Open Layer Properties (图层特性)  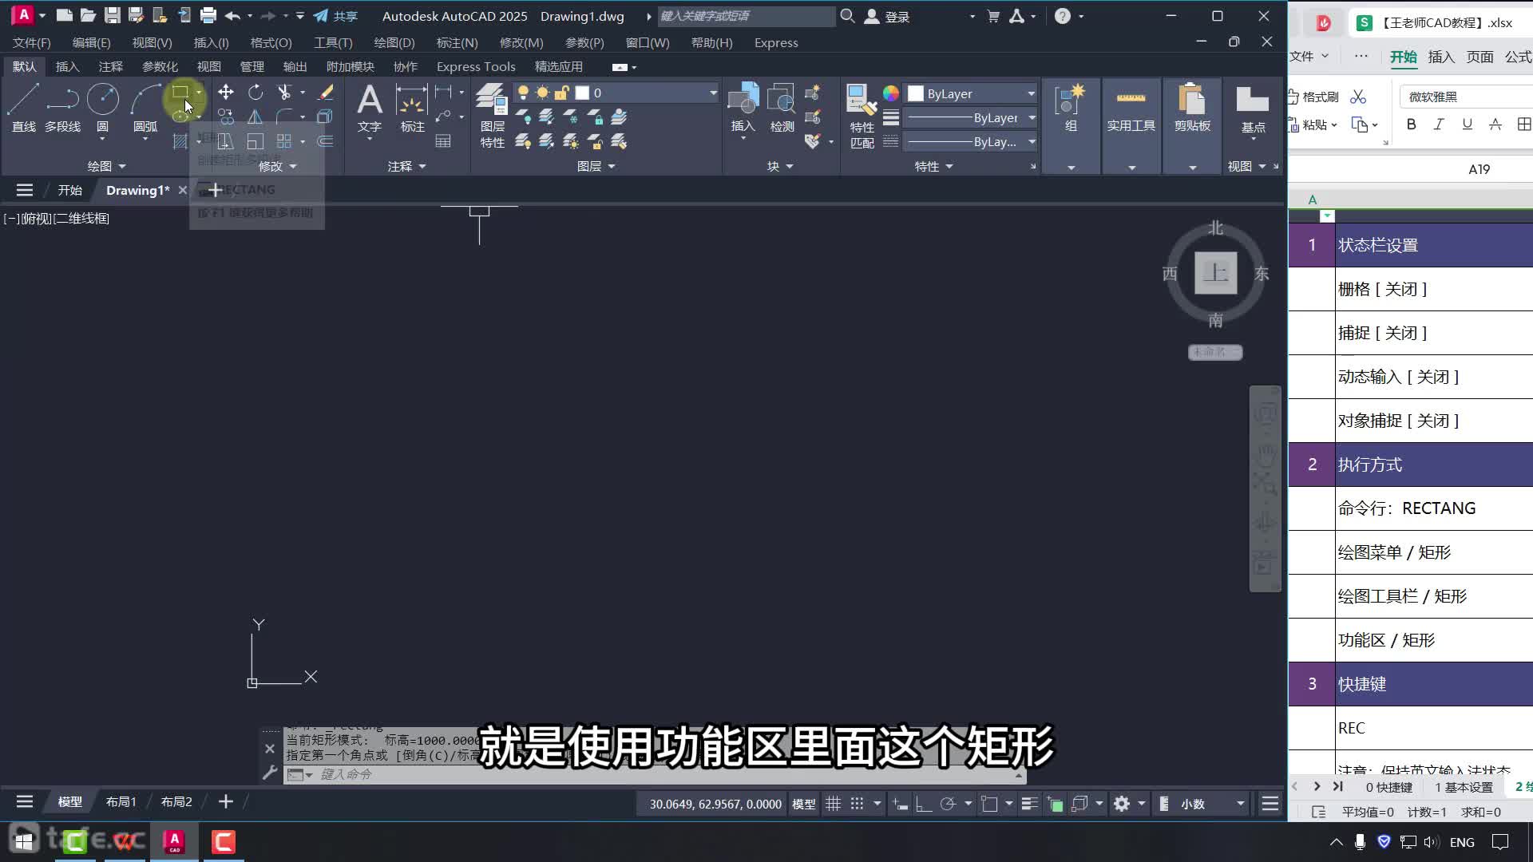tap(492, 116)
